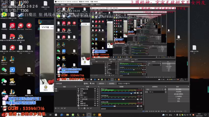209x117 pixels.
Task: Mute the second mixer channel speaker icon
Action: (138, 99)
